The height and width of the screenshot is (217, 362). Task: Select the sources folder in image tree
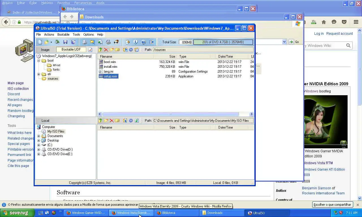53,79
